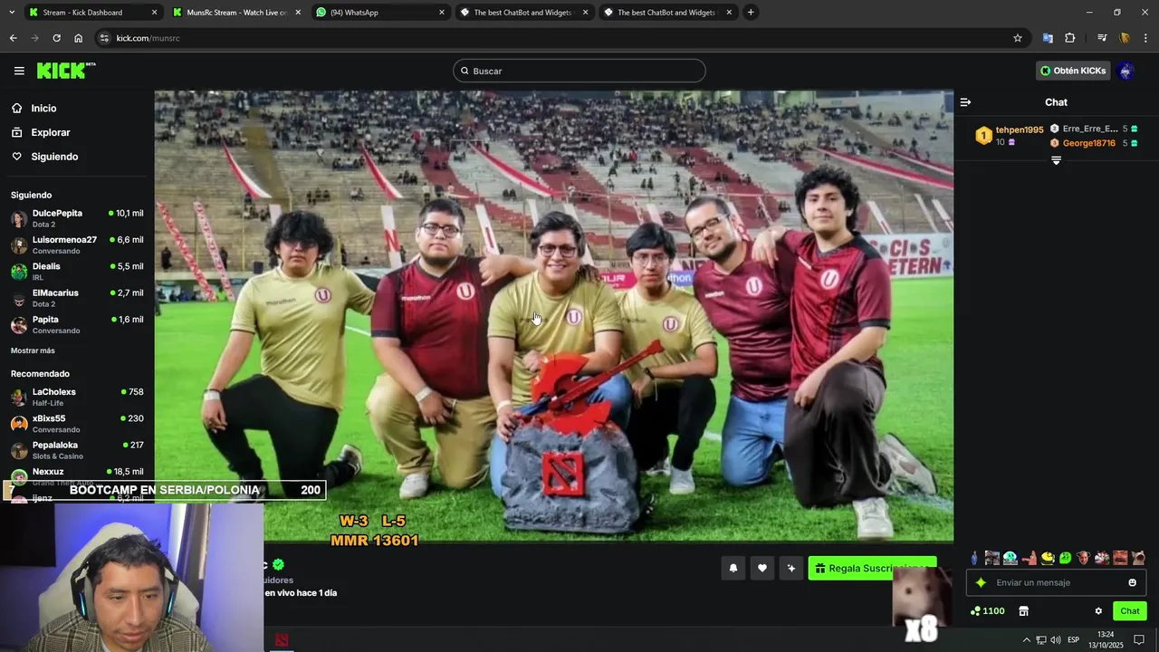
Task: Click the ESP language indicator
Action: coord(1073,640)
